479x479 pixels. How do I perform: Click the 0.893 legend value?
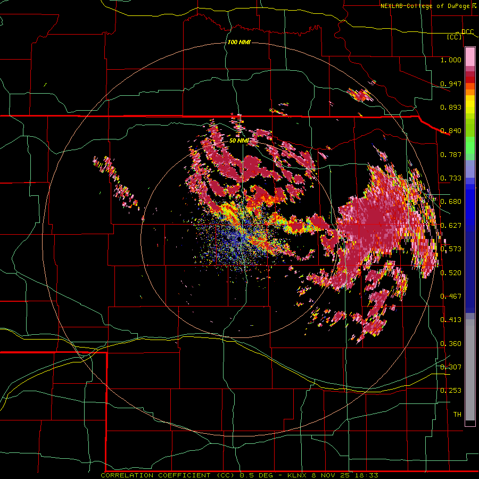(451, 107)
